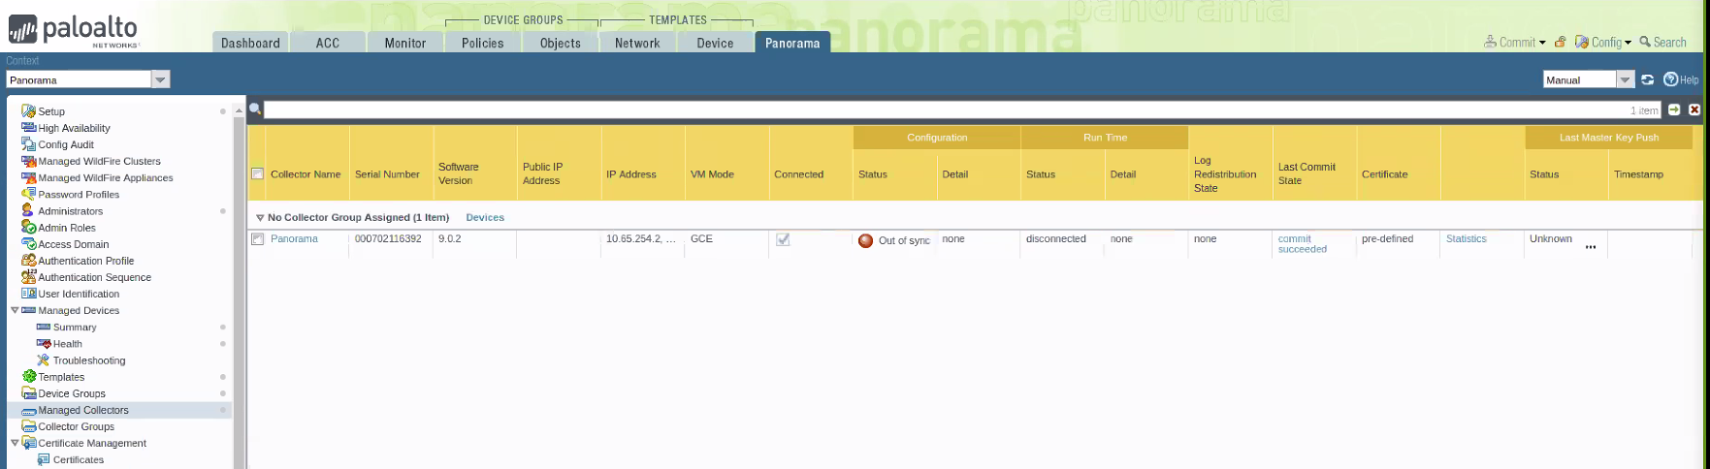Click the Admin Roles icon

(29, 227)
